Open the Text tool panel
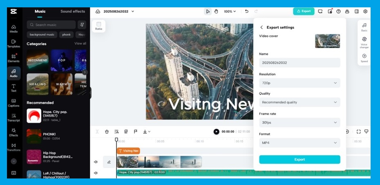Image resolution: width=380 pixels, height=185 pixels. pos(13,88)
